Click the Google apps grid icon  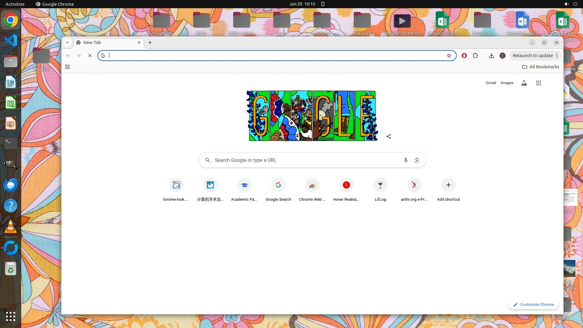(539, 83)
